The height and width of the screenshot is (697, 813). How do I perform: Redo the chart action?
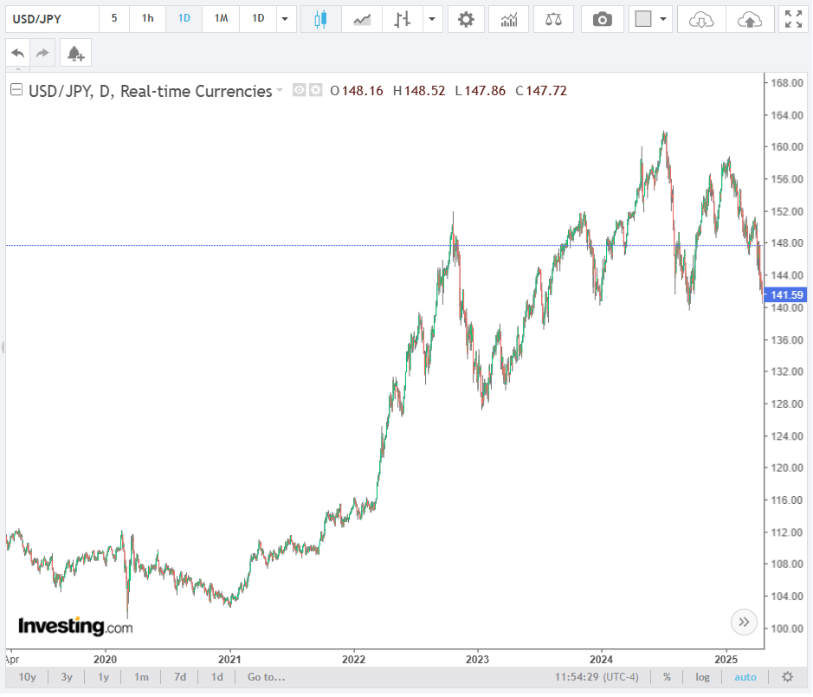(x=42, y=53)
